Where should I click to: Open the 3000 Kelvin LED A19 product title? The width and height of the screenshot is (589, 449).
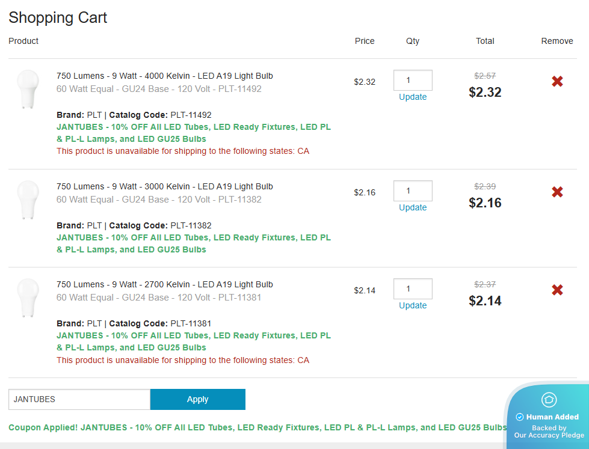(x=164, y=187)
